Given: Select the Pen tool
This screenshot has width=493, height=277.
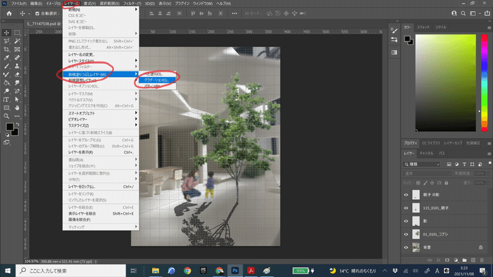Looking at the screenshot, I should point(17,91).
